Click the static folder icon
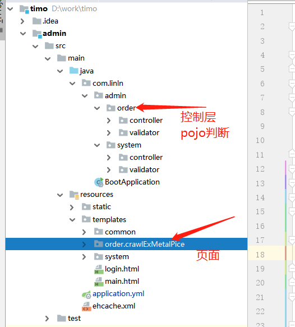This screenshot has width=295, height=327. pyautogui.click(x=86, y=206)
